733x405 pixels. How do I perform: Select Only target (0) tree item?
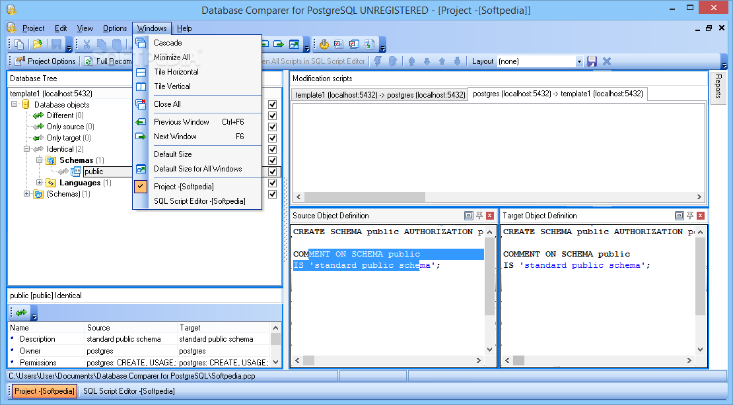[69, 138]
